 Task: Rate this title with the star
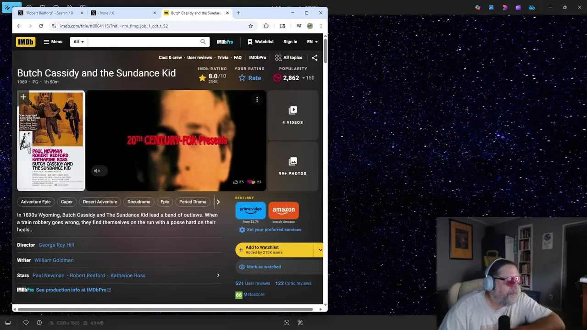pyautogui.click(x=249, y=78)
